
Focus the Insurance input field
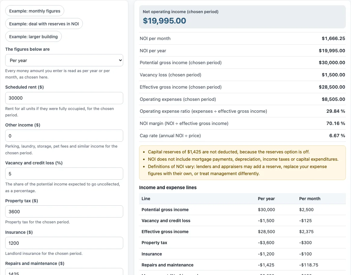click(x=64, y=243)
